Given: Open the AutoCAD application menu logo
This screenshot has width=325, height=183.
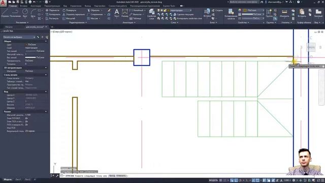Looking at the screenshot, I should 4,4.
